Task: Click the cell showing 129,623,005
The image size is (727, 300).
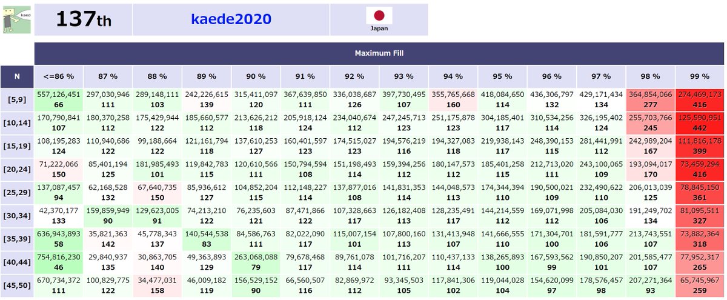Action: [157, 215]
